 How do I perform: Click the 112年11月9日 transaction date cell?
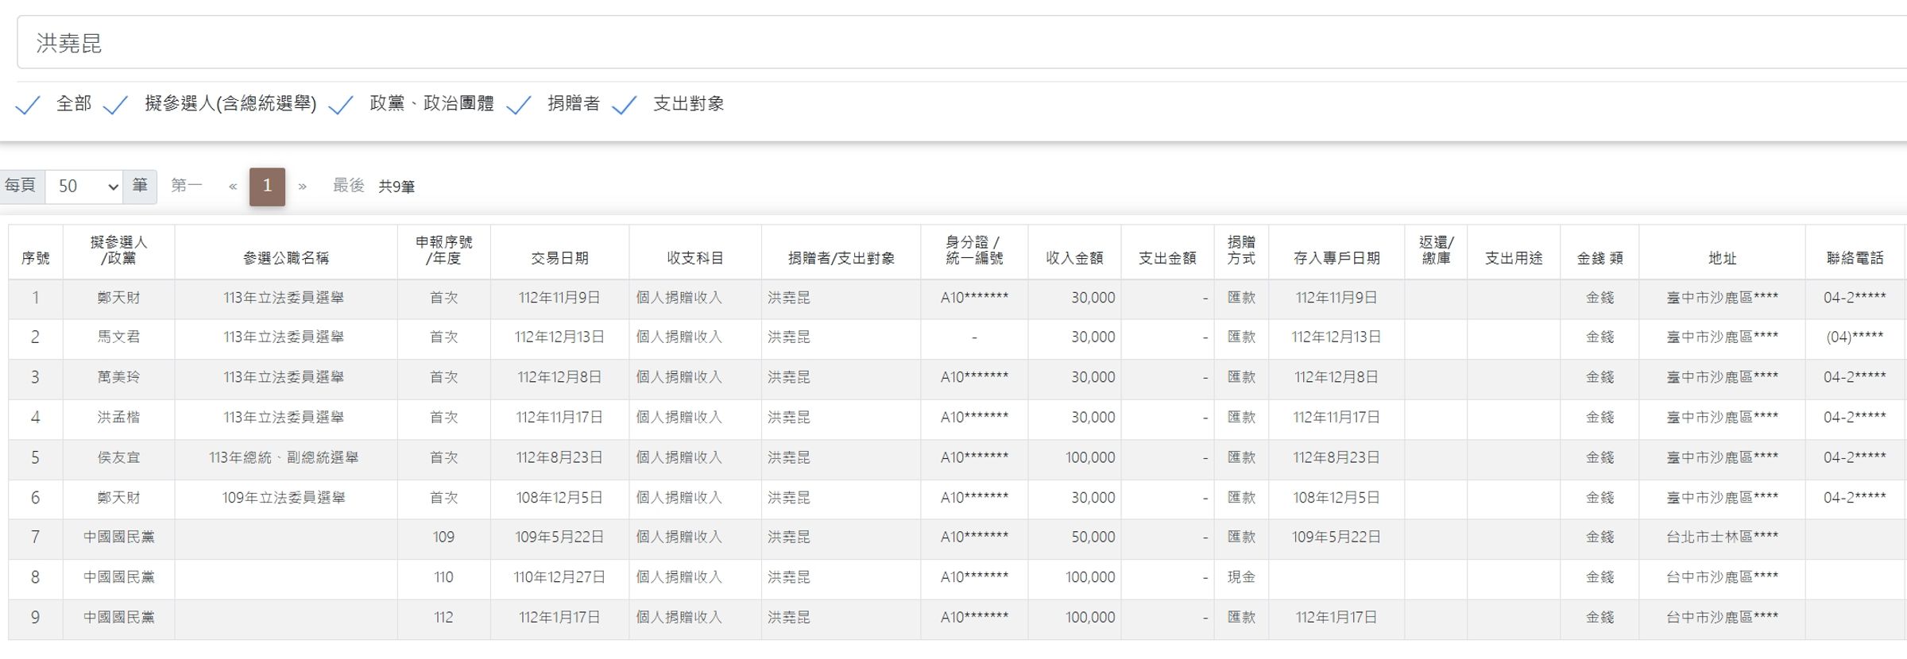[559, 298]
